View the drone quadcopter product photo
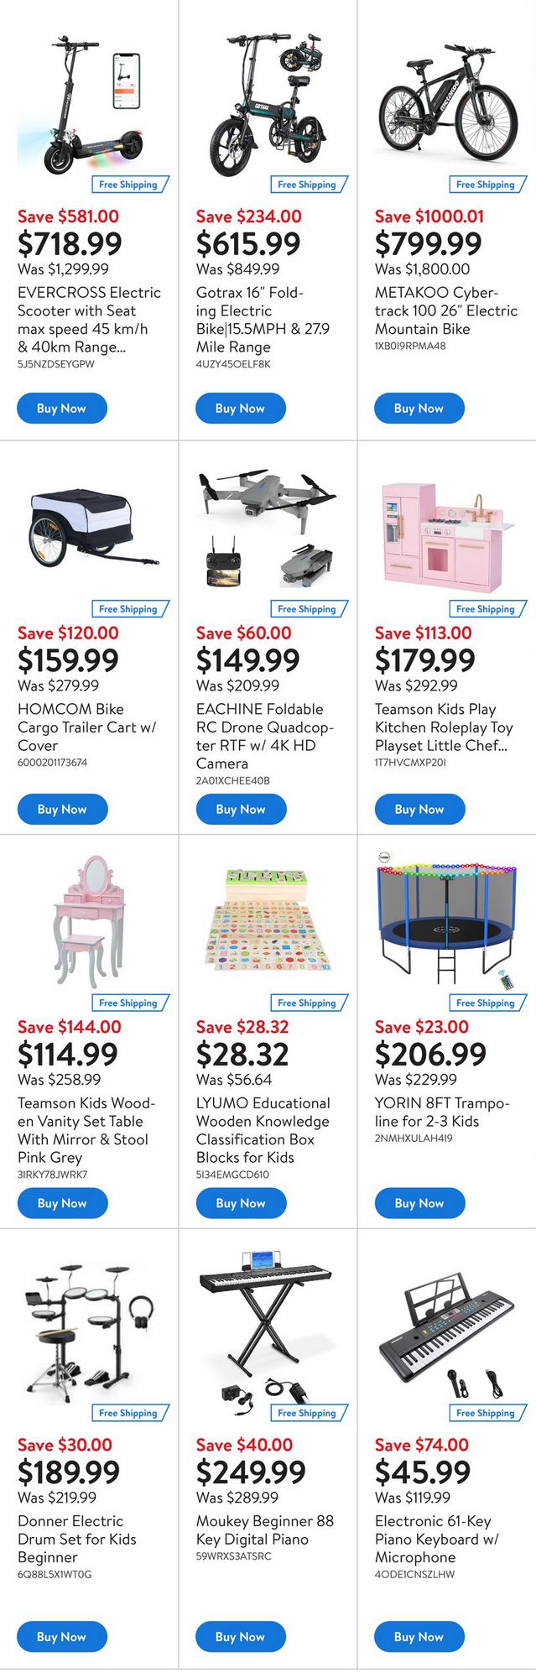536x1678 pixels. click(x=267, y=529)
